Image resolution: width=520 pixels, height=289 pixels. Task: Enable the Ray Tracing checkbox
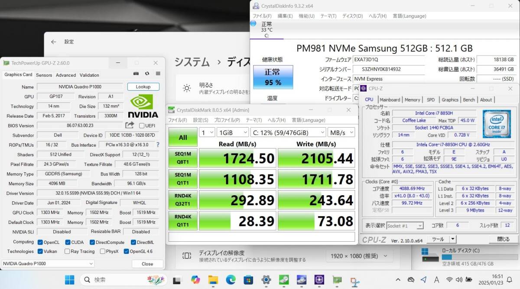[x=67, y=251]
